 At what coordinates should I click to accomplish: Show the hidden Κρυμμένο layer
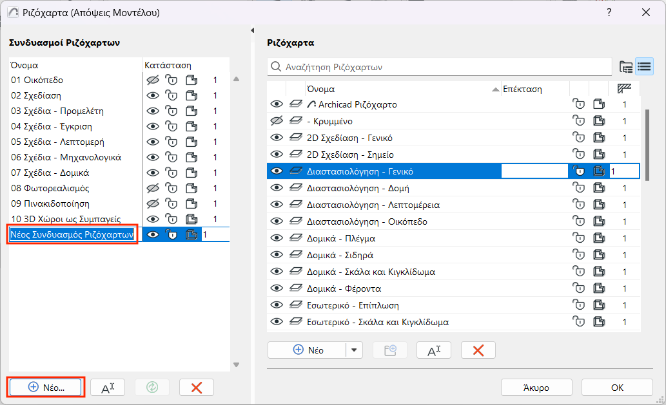tap(277, 121)
